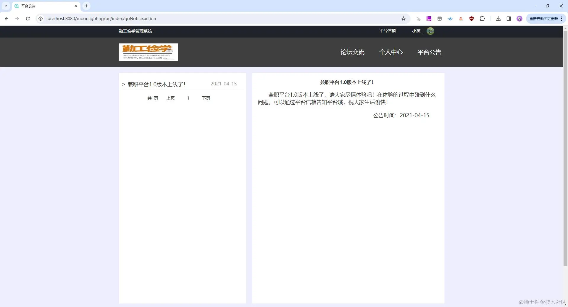Open 平台信箱 in top bar
Screen dimensions: 568x307
pyautogui.click(x=387, y=31)
